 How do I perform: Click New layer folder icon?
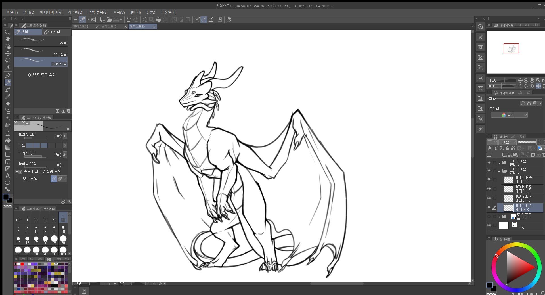tap(516, 155)
